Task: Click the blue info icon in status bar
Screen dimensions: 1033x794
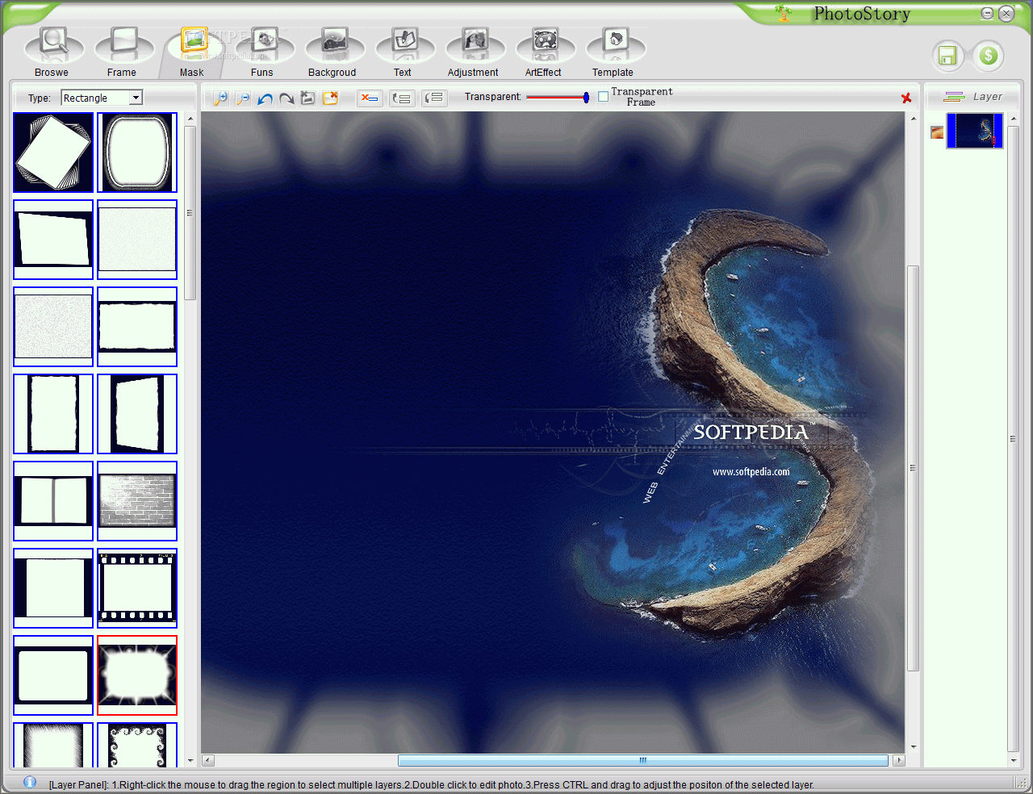Action: click(x=30, y=782)
